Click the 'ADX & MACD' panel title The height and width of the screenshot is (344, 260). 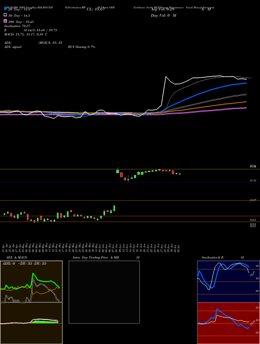(x=17, y=257)
